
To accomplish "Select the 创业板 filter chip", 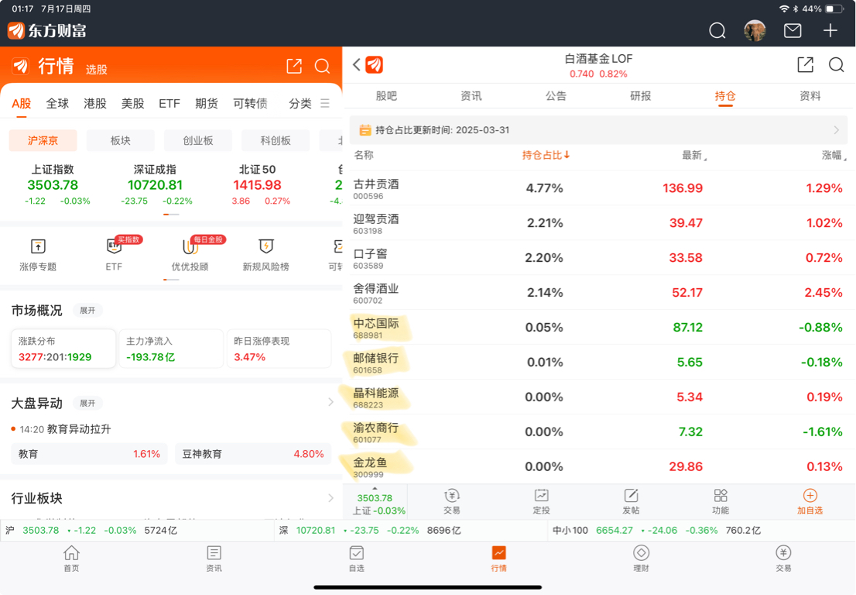I will click(197, 140).
